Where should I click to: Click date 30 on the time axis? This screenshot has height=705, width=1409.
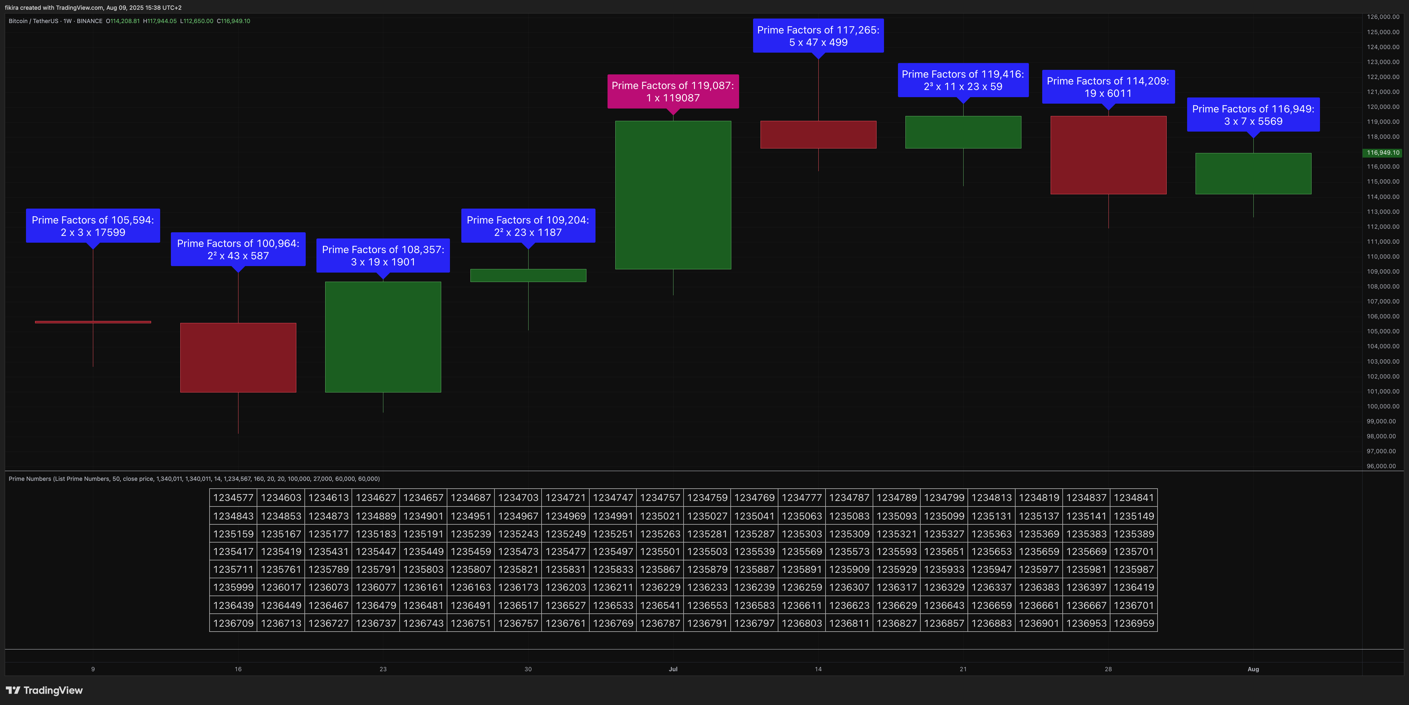(x=528, y=669)
